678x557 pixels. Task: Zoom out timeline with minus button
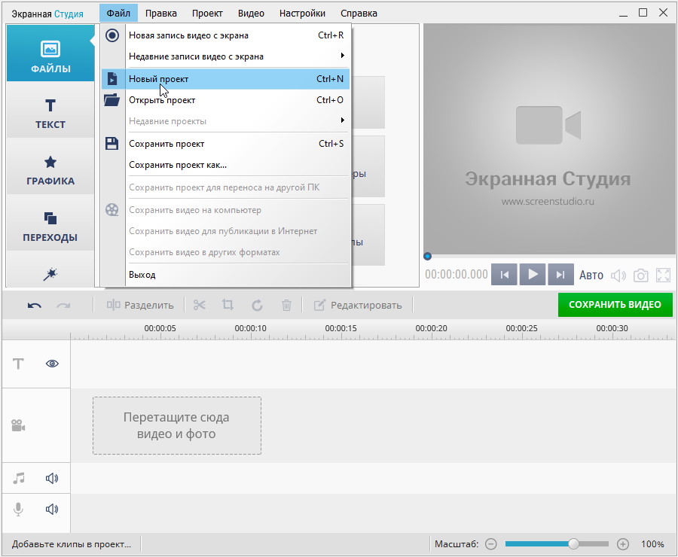(490, 544)
